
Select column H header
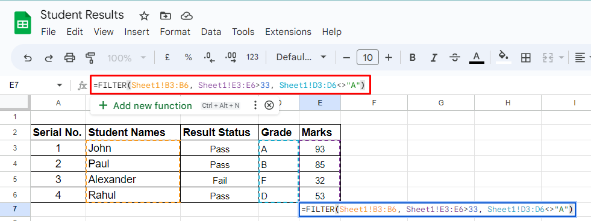[508, 103]
